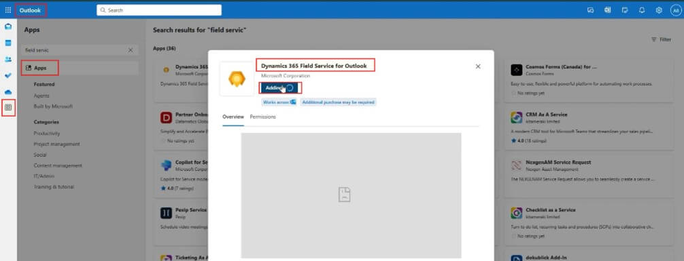Viewport: 684px width, 261px height.
Task: Click the header Search box
Action: (159, 10)
